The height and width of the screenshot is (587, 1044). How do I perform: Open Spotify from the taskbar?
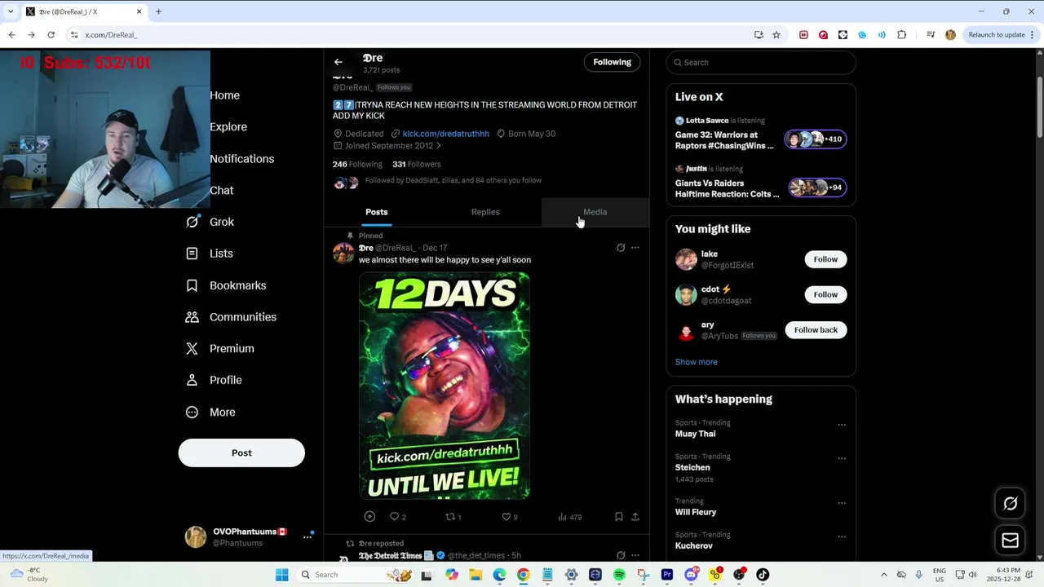coord(619,575)
